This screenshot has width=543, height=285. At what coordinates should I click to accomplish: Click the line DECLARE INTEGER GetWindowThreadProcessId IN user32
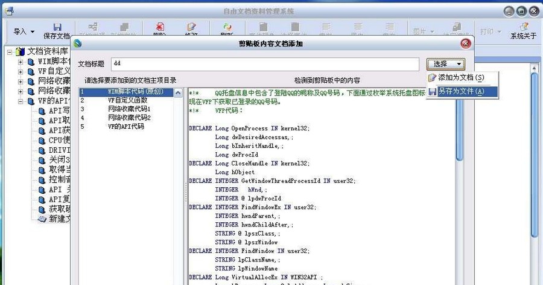pos(272,181)
